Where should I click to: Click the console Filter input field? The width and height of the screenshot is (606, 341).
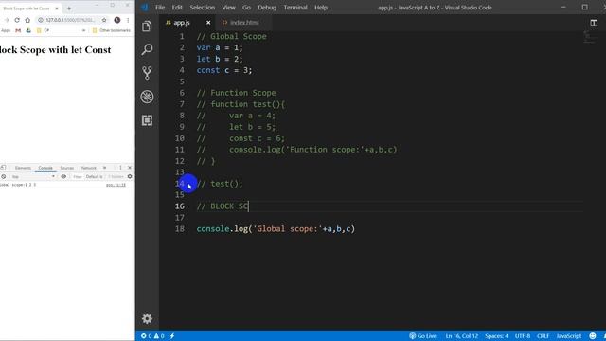pyautogui.click(x=78, y=177)
